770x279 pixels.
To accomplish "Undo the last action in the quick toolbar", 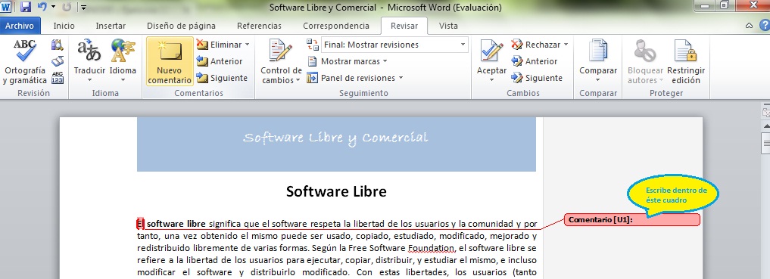I will pos(42,7).
